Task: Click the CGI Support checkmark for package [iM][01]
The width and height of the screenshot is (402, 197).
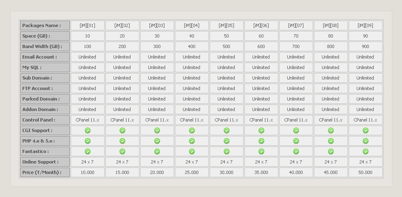Action: (88, 130)
